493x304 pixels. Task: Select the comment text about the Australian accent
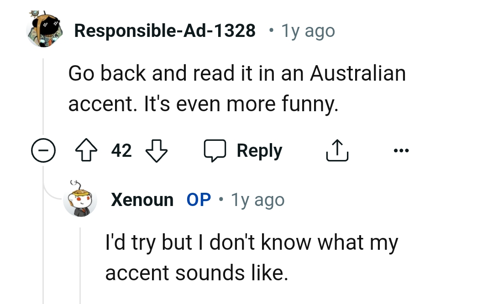coord(236,88)
